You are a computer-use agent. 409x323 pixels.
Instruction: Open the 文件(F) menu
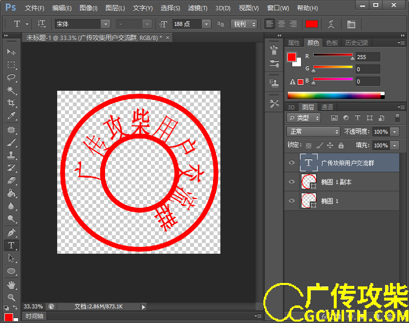34,8
